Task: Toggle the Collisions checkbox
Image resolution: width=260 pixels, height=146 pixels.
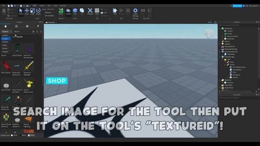Action: [48, 13]
